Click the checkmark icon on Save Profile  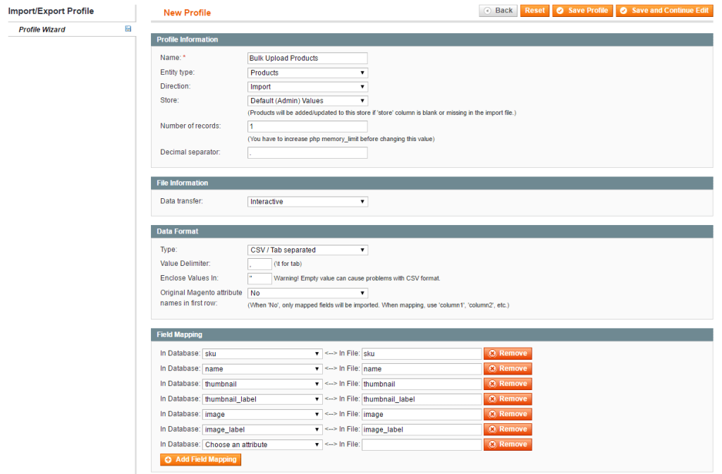pyautogui.click(x=559, y=11)
